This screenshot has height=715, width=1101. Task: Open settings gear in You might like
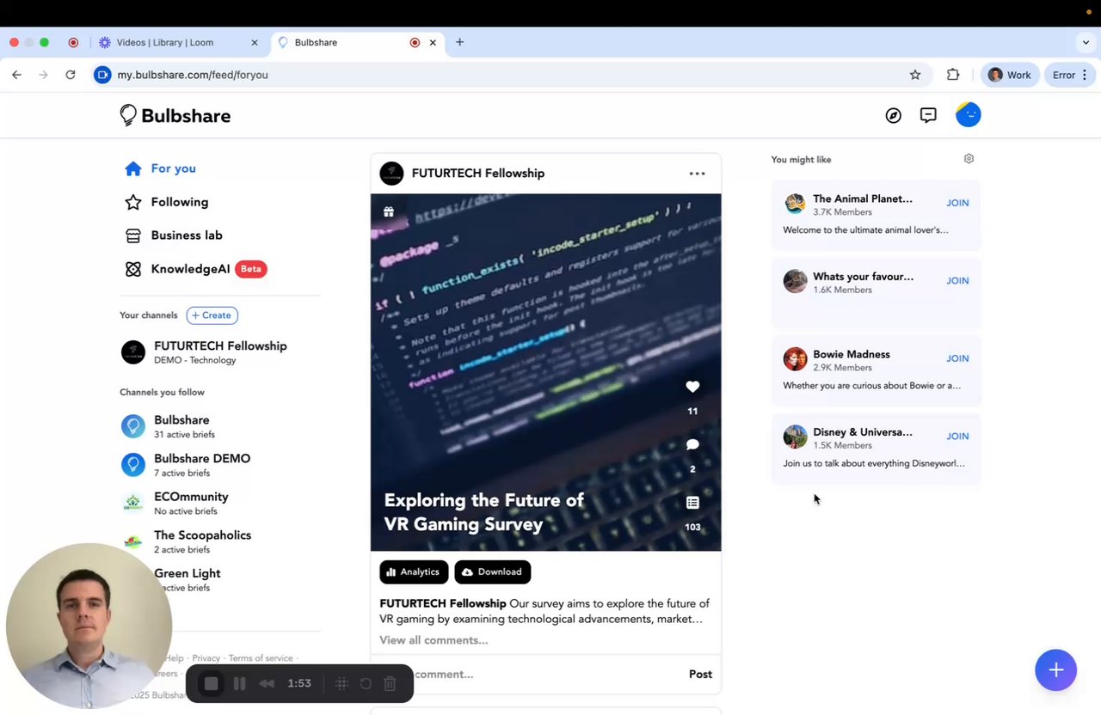969,159
